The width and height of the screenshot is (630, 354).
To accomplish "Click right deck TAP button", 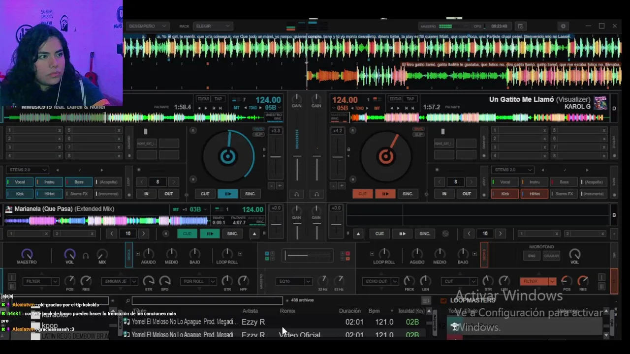I will [410, 99].
